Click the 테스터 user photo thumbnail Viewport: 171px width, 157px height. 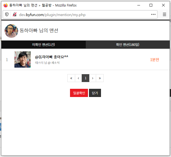[x=23, y=59]
